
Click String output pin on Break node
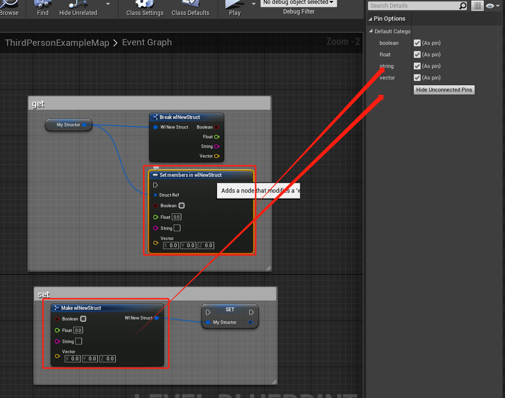[217, 146]
